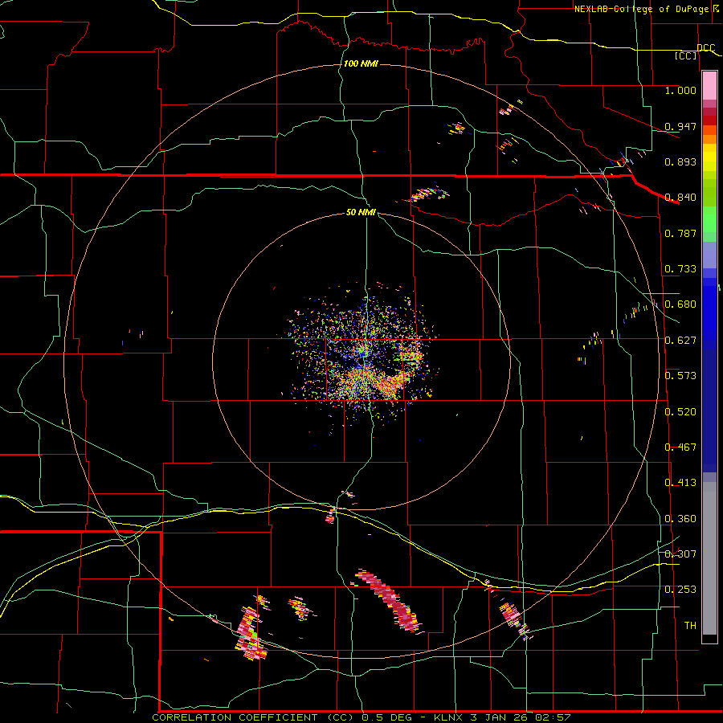
Task: Select the 0.253 scale value
Action: click(x=680, y=590)
